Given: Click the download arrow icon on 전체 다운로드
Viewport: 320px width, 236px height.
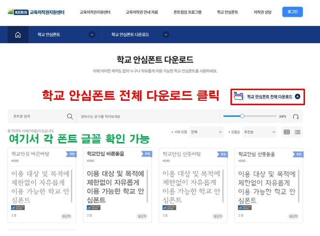Looking at the screenshot, I should click(298, 96).
